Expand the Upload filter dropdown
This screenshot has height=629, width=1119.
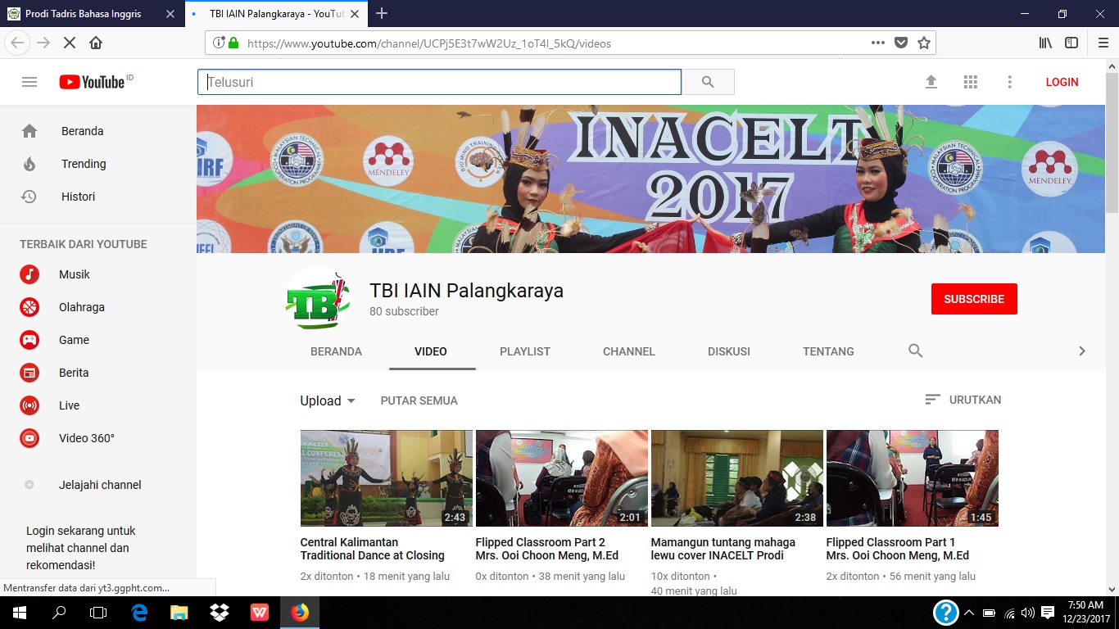[x=328, y=400]
